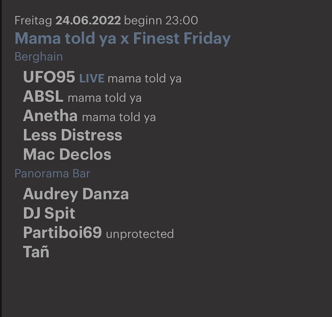
Task: Click on DJ Spit in the lineup
Action: tap(49, 213)
